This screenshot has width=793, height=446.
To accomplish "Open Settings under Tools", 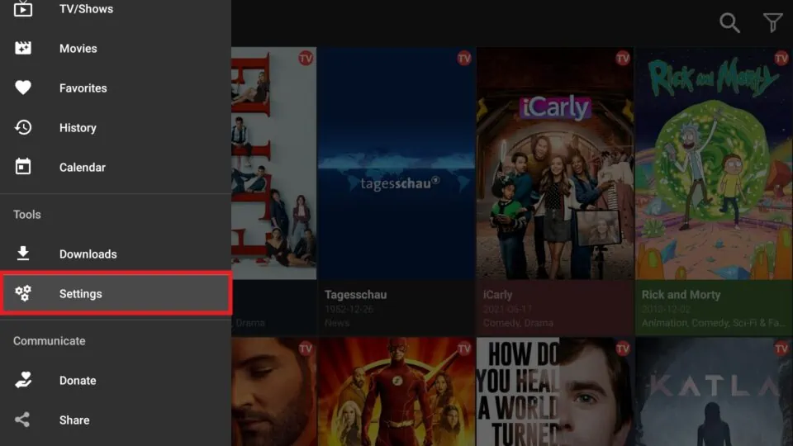I will click(116, 293).
